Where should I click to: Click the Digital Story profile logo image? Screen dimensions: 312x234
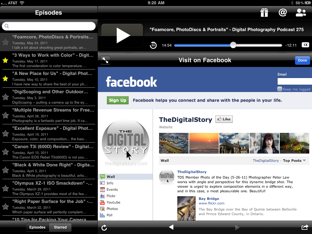coord(126,143)
